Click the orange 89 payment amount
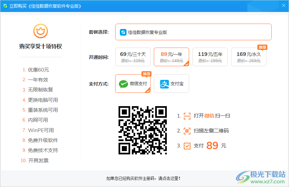 (x=212, y=145)
